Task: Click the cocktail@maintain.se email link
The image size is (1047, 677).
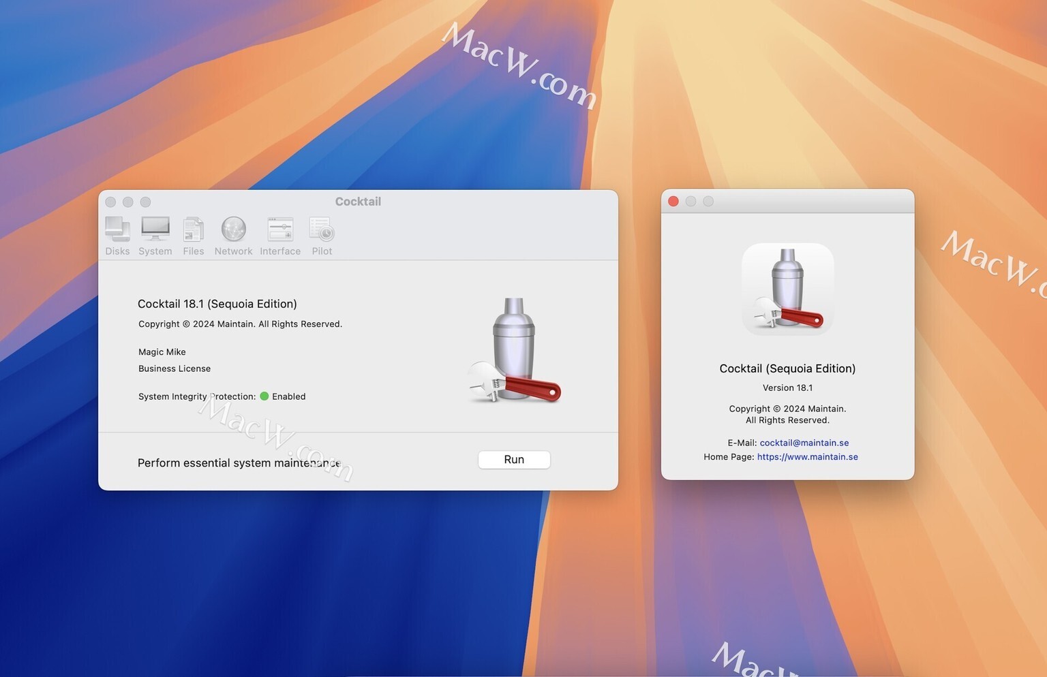Action: coord(804,443)
